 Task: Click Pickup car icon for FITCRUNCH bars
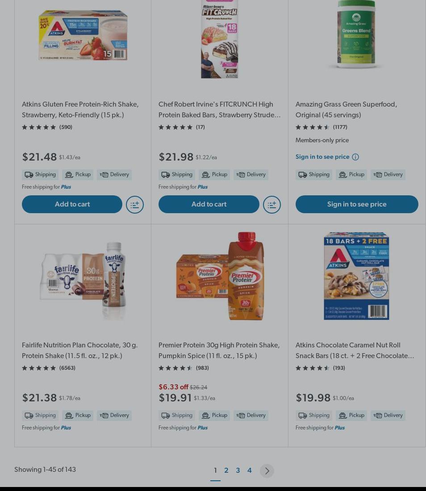point(205,175)
